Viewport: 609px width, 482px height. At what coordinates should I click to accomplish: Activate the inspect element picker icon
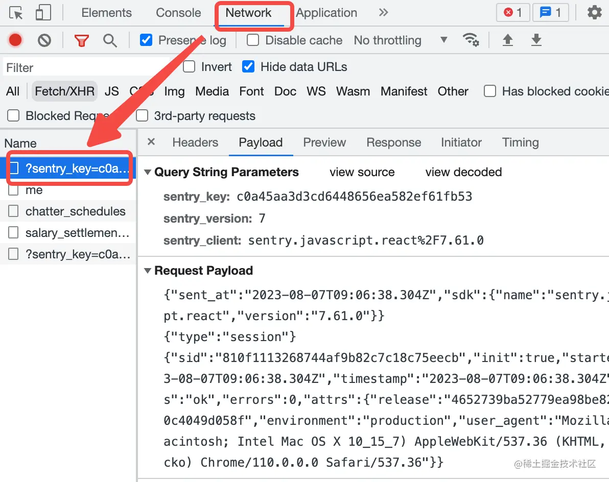(x=16, y=13)
